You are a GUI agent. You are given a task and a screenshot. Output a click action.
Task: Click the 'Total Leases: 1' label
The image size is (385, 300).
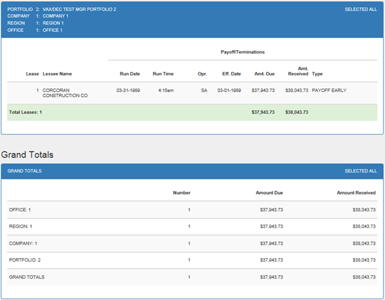click(x=25, y=112)
